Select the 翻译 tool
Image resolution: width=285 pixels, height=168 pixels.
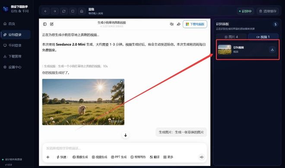(x=155, y=157)
